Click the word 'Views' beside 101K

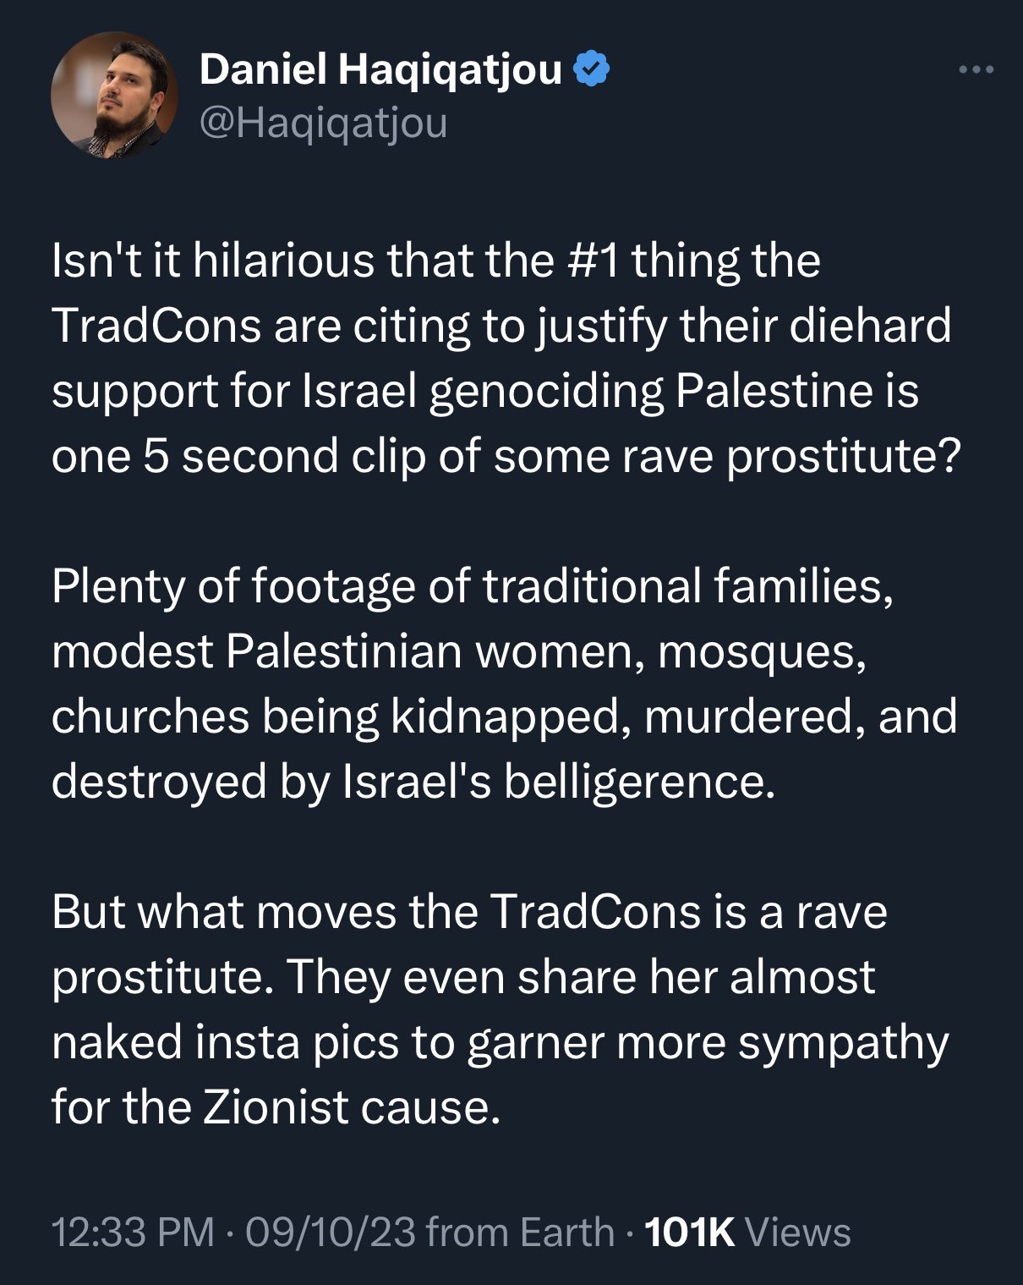tap(798, 1232)
